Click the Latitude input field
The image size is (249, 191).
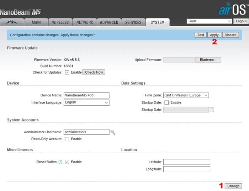tap(187, 162)
